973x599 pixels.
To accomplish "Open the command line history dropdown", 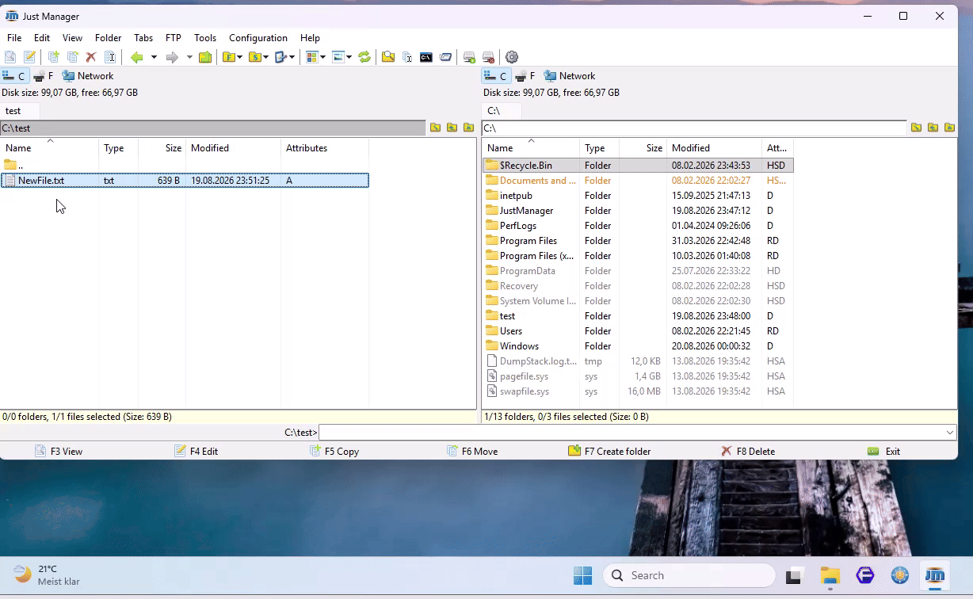I will point(950,433).
